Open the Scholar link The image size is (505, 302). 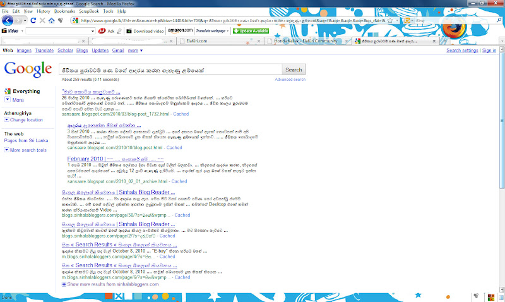[65, 51]
